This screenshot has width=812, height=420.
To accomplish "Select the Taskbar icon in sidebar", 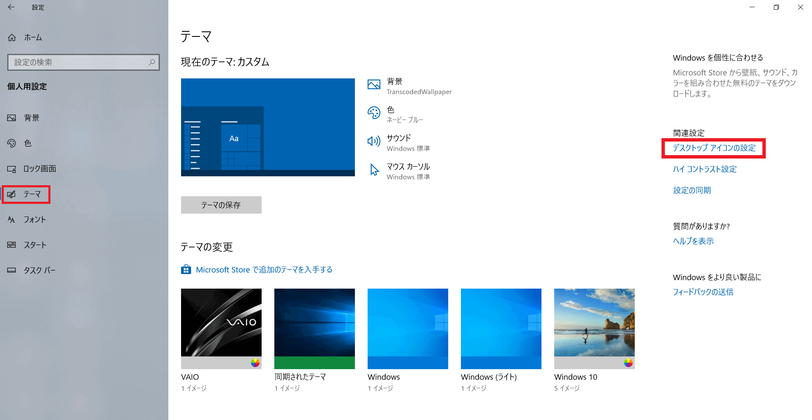I will pyautogui.click(x=11, y=270).
